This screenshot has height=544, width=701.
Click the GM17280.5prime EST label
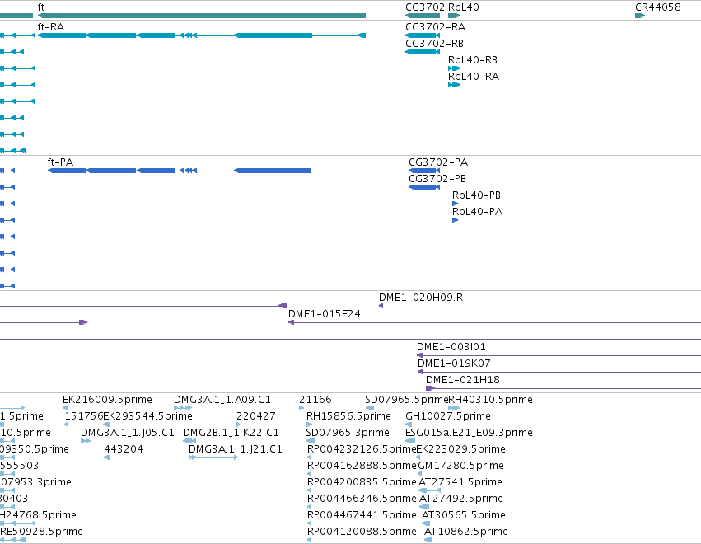pyautogui.click(x=461, y=466)
